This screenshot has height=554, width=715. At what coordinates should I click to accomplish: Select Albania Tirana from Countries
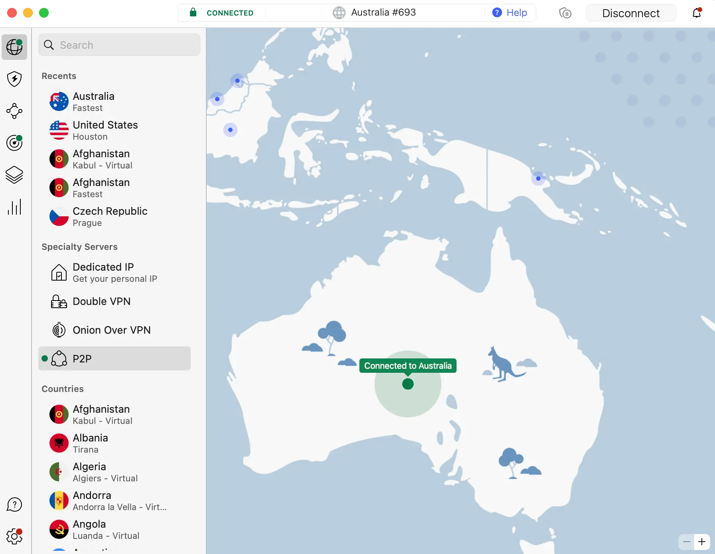tap(115, 443)
